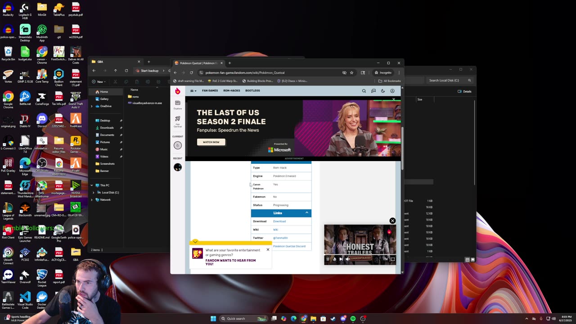Open a new Chrome tab
This screenshot has height=324, width=576.
229,63
